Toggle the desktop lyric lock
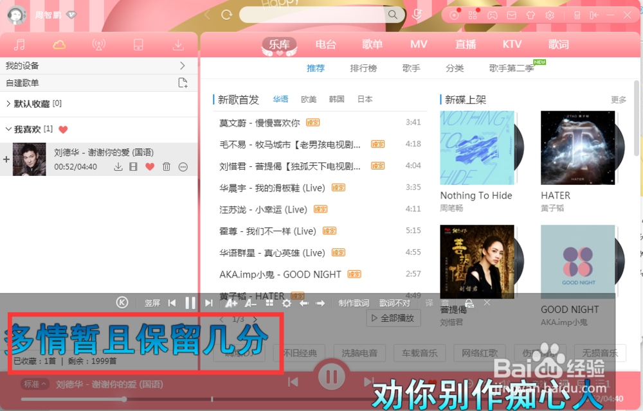 pos(469,303)
